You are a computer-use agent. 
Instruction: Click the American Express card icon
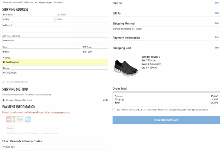(28, 119)
